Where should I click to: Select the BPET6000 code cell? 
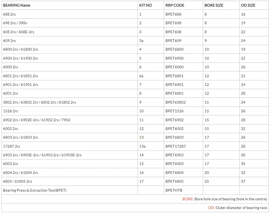[x=174, y=67]
